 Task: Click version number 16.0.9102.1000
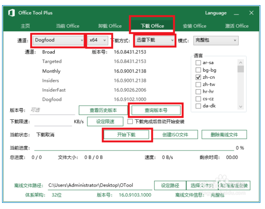(x=130, y=99)
